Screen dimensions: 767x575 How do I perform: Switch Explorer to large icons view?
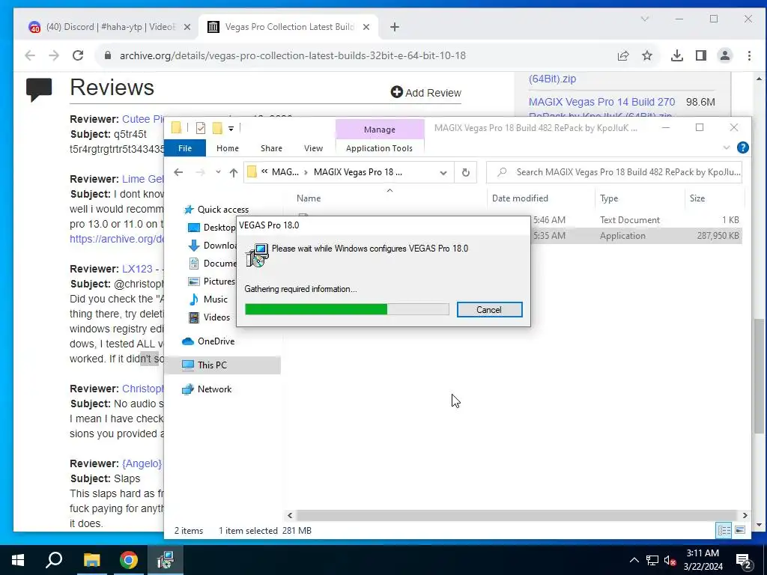[740, 530]
